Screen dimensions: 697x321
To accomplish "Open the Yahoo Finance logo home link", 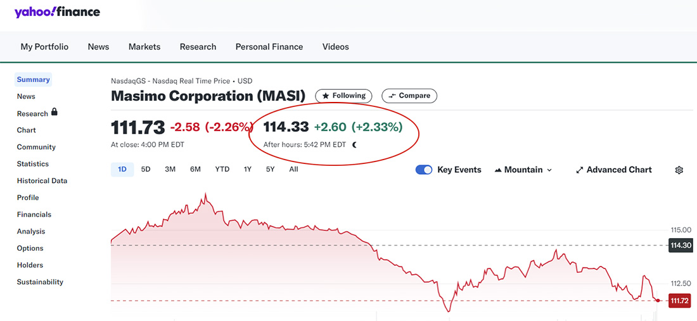I will pos(57,12).
